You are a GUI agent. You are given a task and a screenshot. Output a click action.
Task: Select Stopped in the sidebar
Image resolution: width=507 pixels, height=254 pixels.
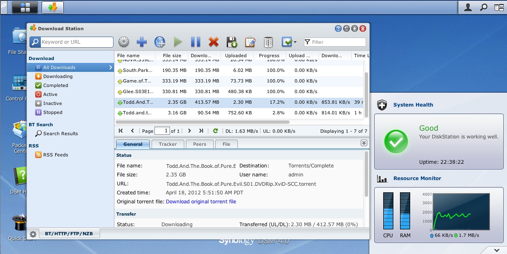coord(71,112)
